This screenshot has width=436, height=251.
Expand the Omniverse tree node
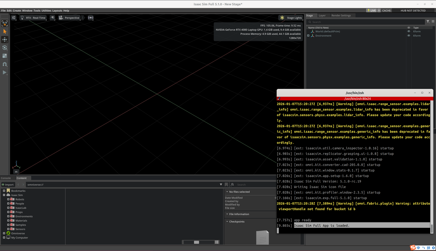(4, 233)
